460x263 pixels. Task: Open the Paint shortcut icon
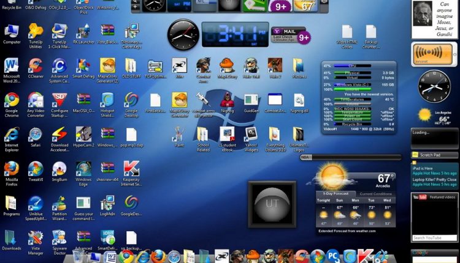(179, 136)
